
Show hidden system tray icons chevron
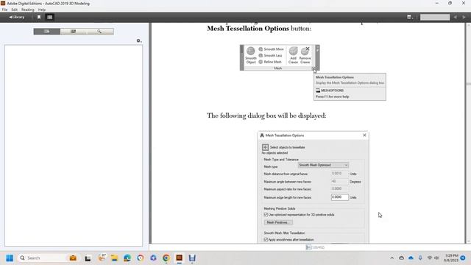(x=392, y=258)
